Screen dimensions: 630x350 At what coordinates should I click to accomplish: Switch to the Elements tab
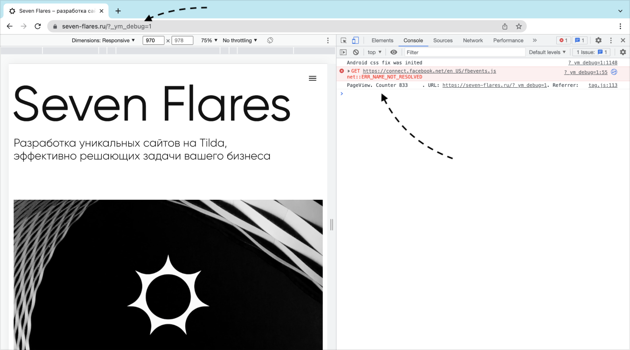pos(382,41)
